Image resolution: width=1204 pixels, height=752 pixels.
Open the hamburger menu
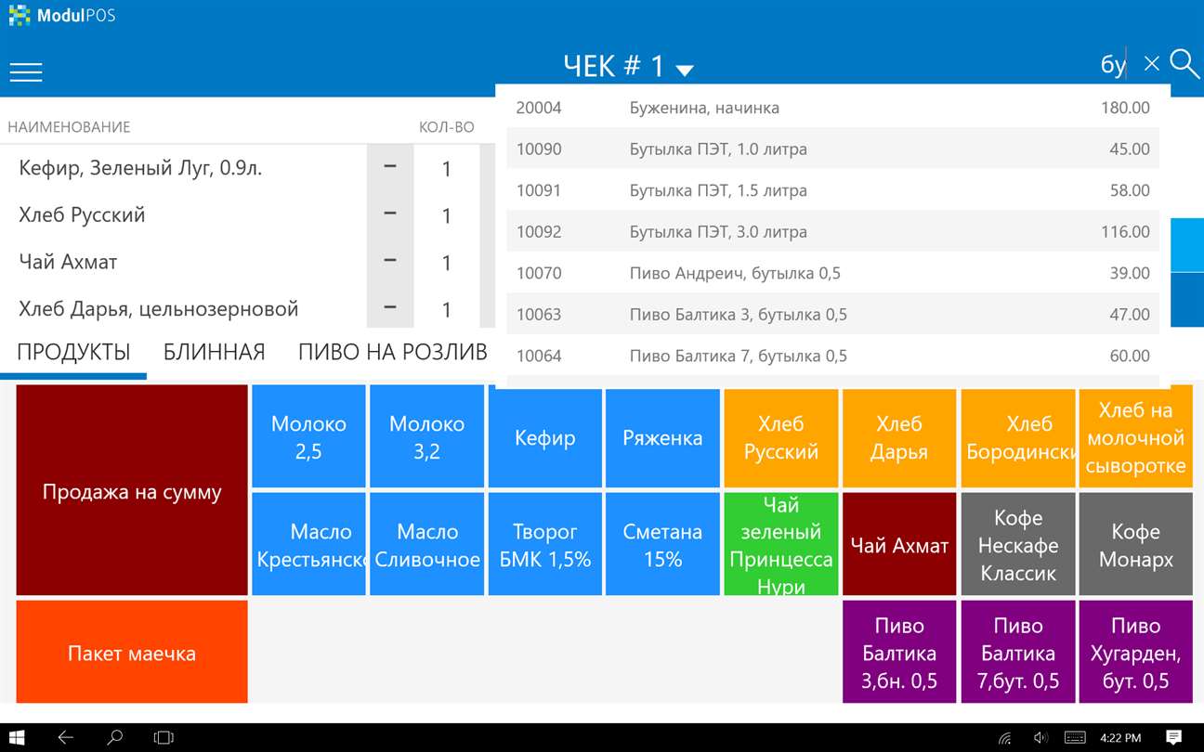(26, 71)
